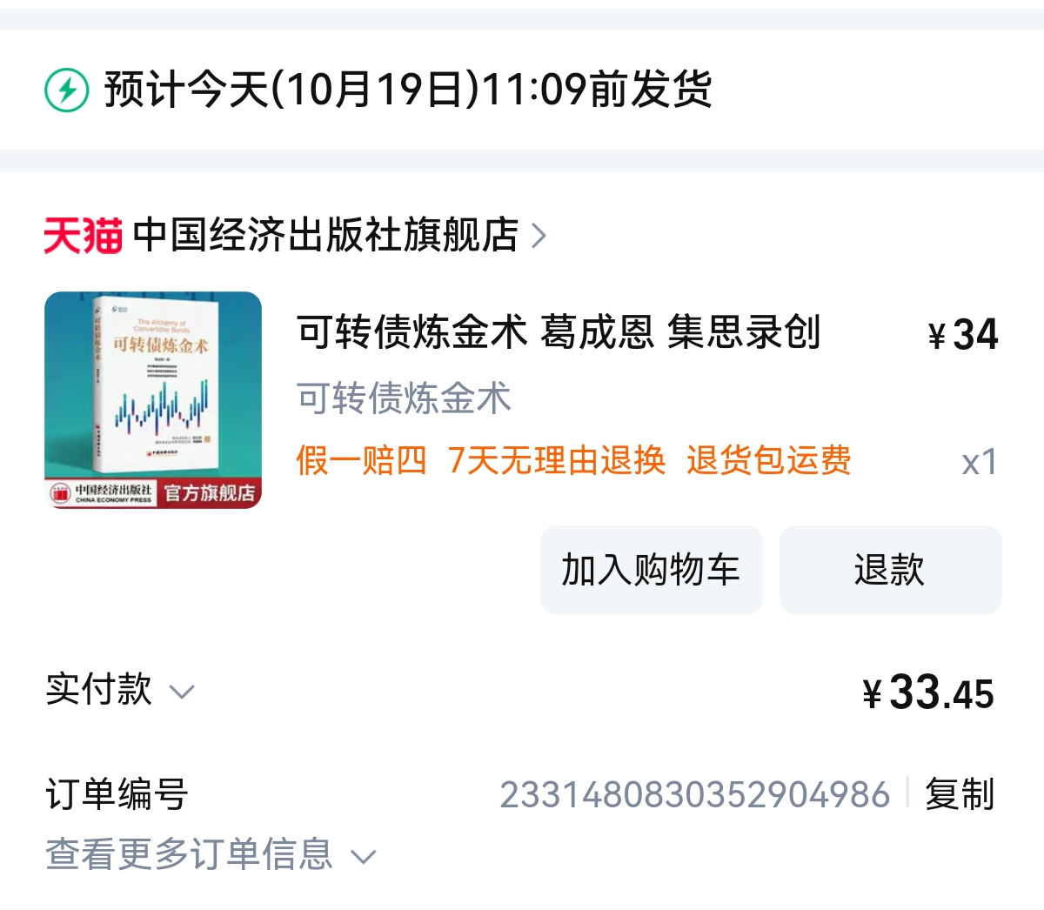View 假一赔四 guarantee details

(362, 460)
